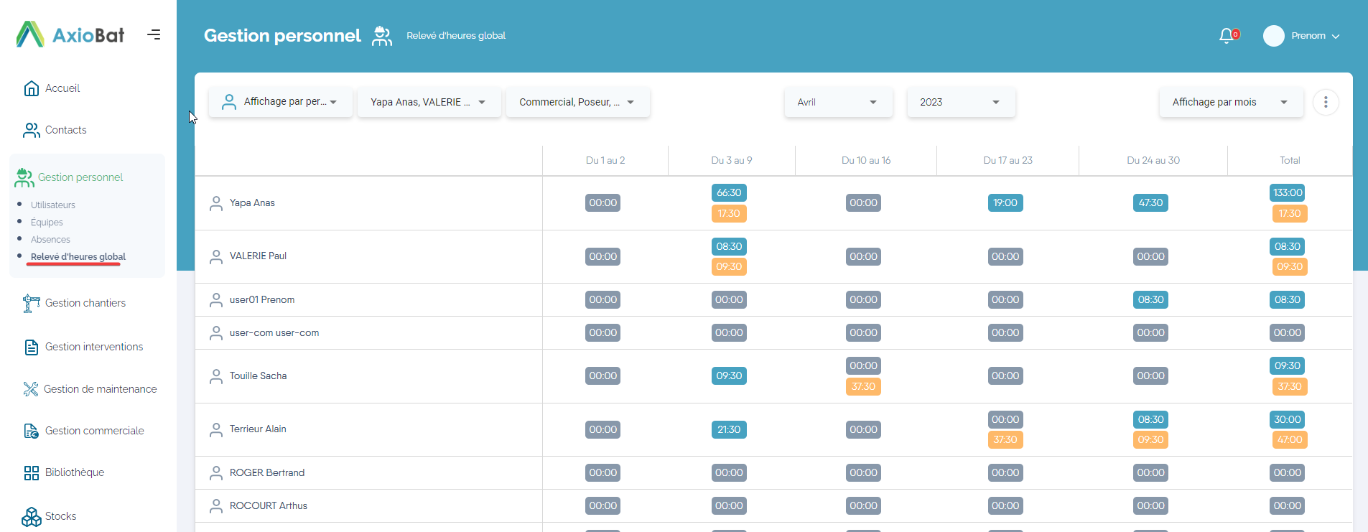The image size is (1368, 532).
Task: Click Yapa Anas 66:30 hours badge
Action: pyautogui.click(x=728, y=192)
